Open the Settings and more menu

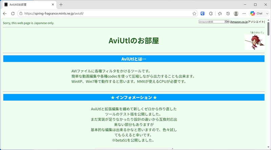pos(244,14)
